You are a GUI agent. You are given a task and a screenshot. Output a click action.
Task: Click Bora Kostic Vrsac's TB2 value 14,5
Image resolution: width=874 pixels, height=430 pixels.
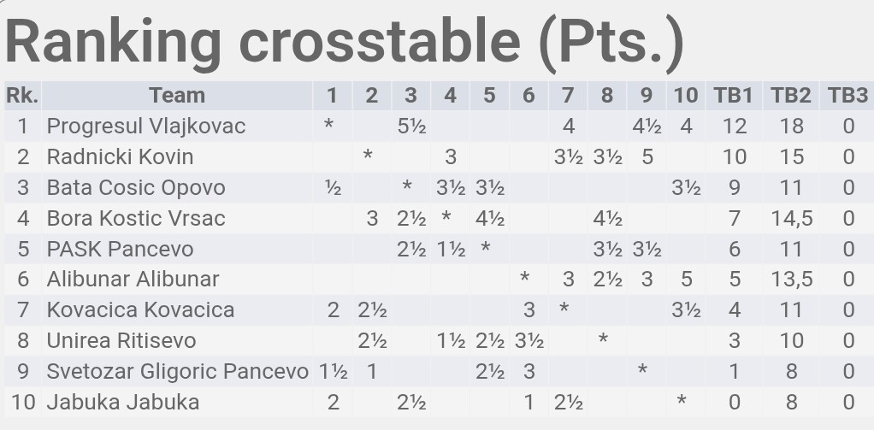(x=792, y=218)
